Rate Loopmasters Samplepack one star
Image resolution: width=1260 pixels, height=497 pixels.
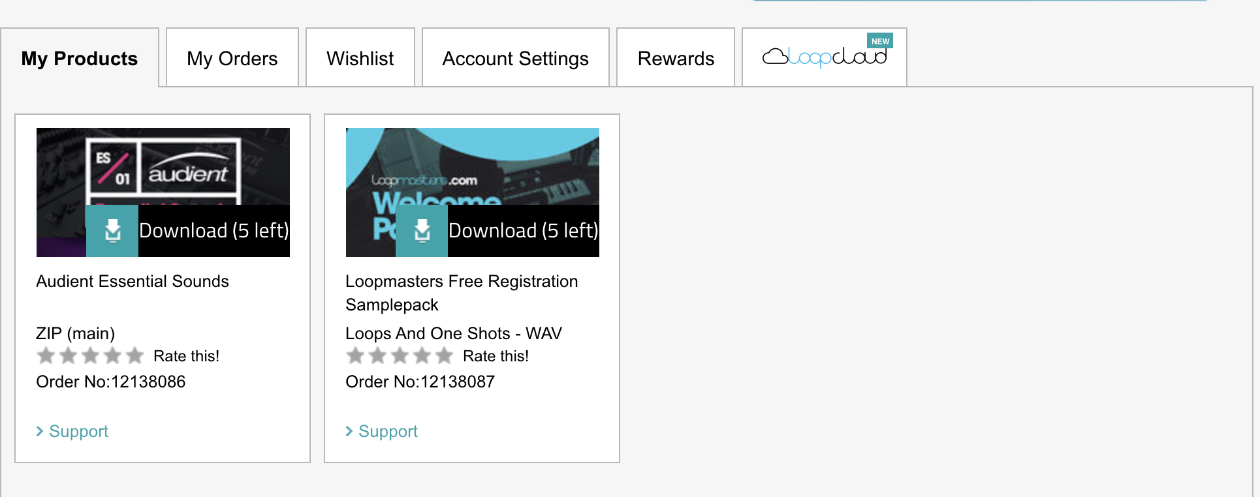[x=355, y=355]
